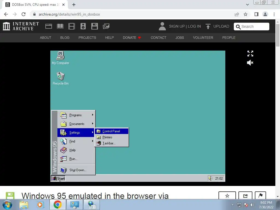Go back with the browser back arrow
The width and height of the screenshot is (280, 210).
coord(6,14)
